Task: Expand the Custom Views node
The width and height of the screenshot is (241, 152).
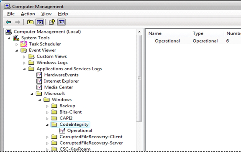Action: coord(24,57)
